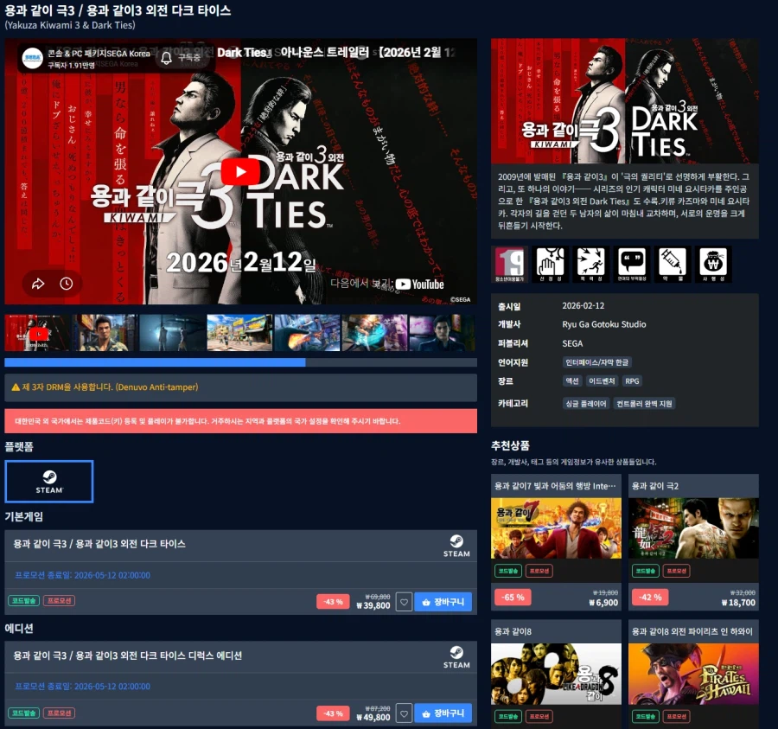The image size is (778, 729).
Task: Click the drug content syringe rating icon
Action: 672,263
